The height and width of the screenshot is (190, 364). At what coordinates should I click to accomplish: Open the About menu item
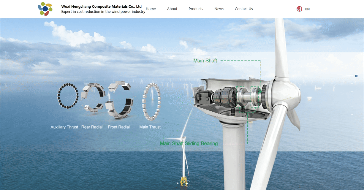point(172,9)
